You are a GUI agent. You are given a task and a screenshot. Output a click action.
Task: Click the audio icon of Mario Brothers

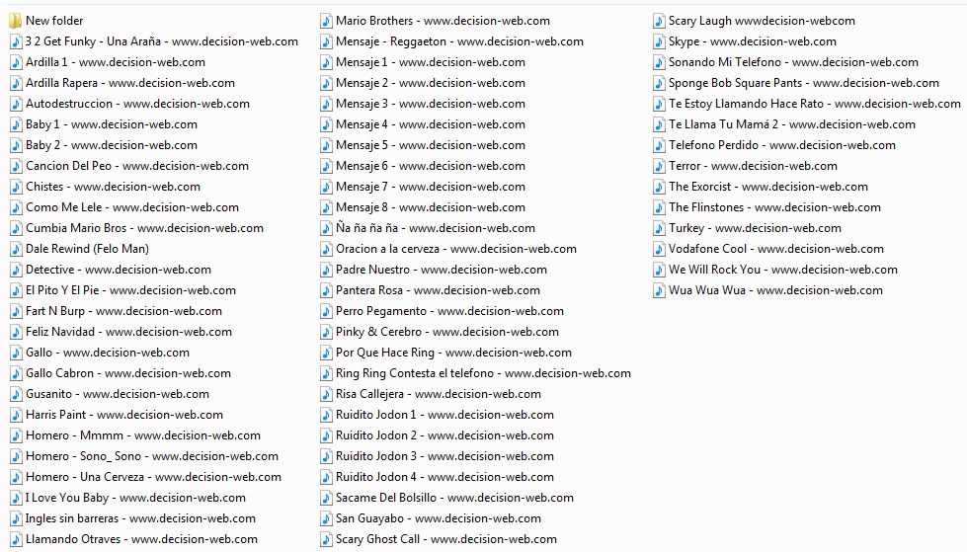(326, 21)
